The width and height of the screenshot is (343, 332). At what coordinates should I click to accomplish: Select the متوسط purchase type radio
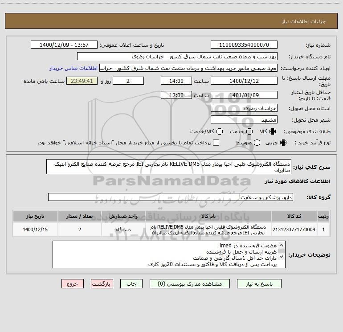pos(257,143)
